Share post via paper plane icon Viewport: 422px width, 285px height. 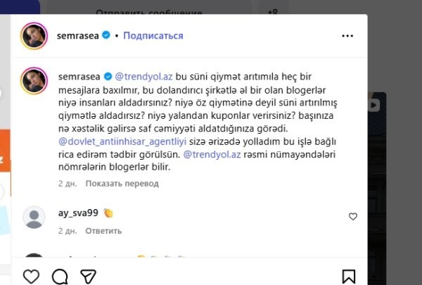tap(89, 277)
